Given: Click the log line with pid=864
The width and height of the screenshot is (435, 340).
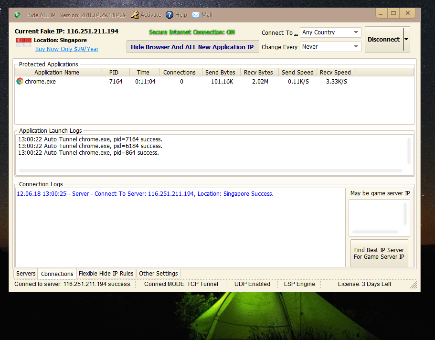Looking at the screenshot, I should tap(88, 153).
